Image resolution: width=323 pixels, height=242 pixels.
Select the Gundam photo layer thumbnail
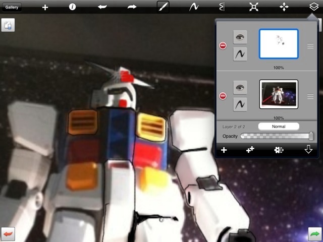click(279, 94)
